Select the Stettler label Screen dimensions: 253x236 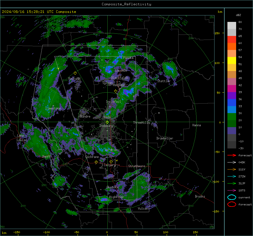(164, 81)
